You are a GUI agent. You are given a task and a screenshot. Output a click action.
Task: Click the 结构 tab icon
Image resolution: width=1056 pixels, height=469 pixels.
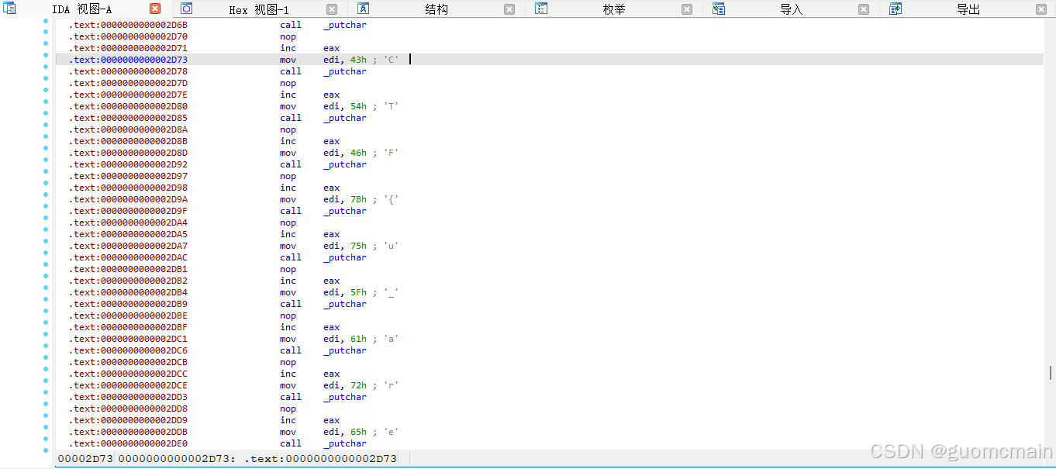[364, 9]
